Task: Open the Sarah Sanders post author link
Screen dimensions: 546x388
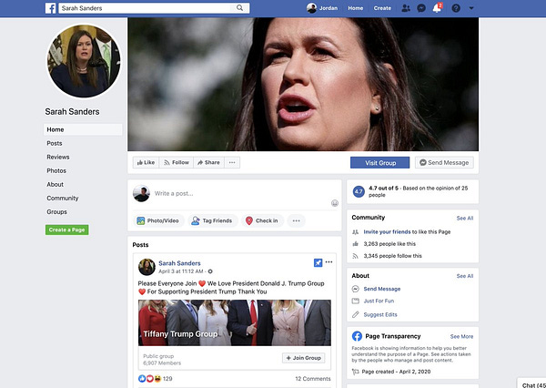Action: tap(179, 263)
